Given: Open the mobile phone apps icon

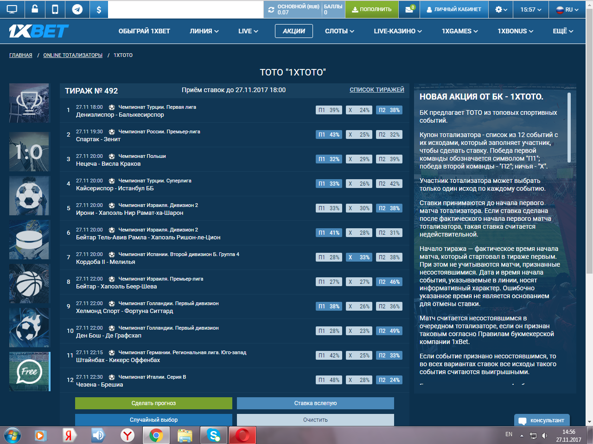Looking at the screenshot, I should [55, 9].
